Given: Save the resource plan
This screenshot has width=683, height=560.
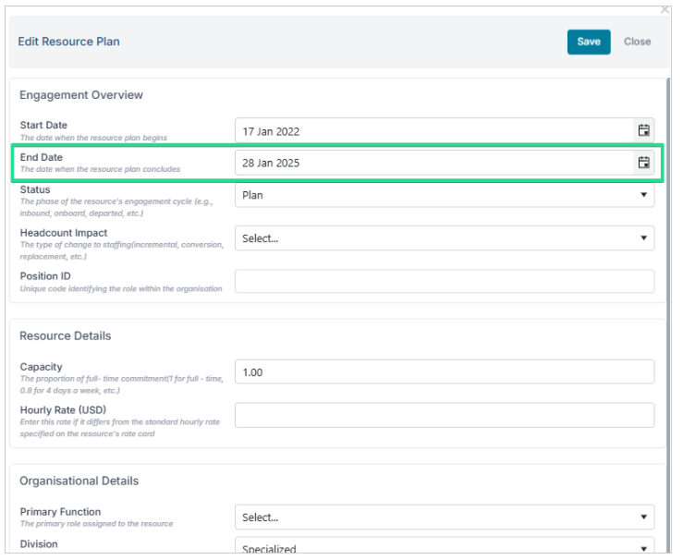Looking at the screenshot, I should (x=589, y=42).
